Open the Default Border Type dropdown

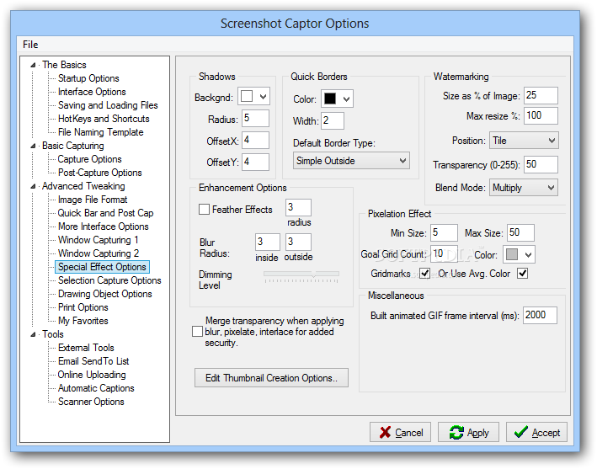point(351,161)
